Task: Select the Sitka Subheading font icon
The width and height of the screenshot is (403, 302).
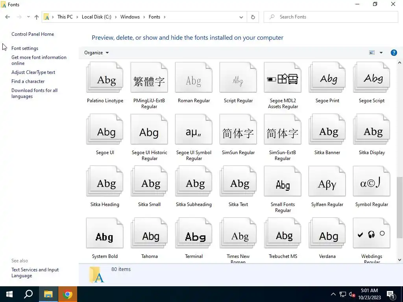Action: pyautogui.click(x=194, y=181)
